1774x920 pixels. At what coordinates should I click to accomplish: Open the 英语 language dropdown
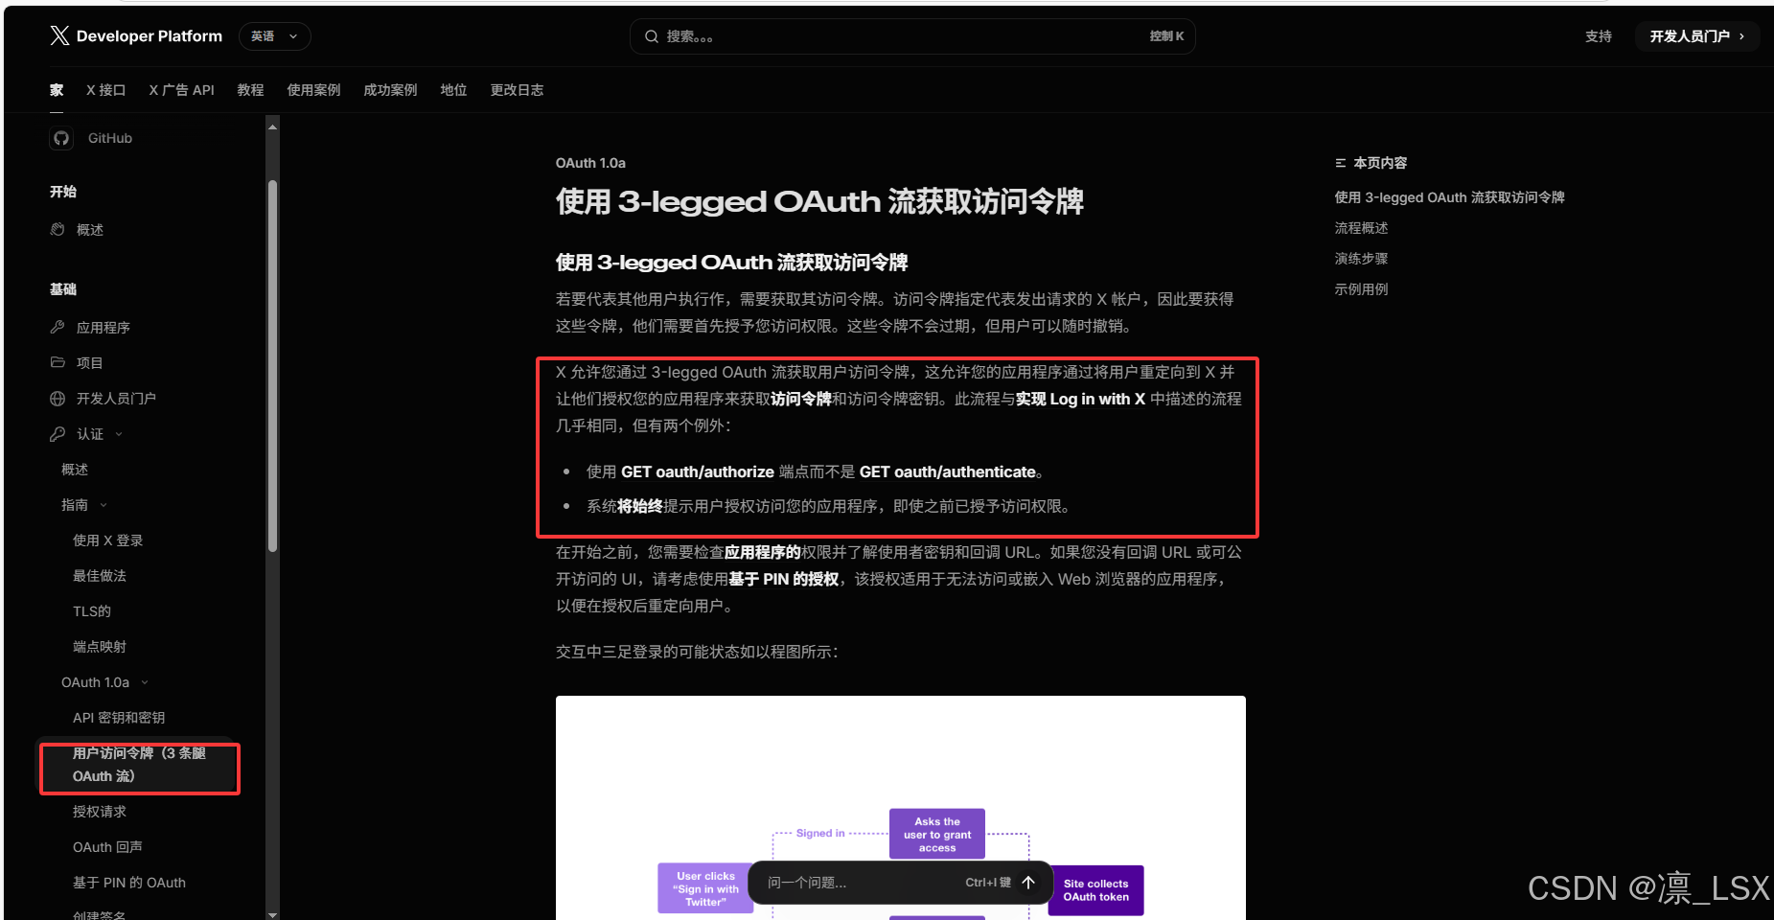pyautogui.click(x=274, y=36)
